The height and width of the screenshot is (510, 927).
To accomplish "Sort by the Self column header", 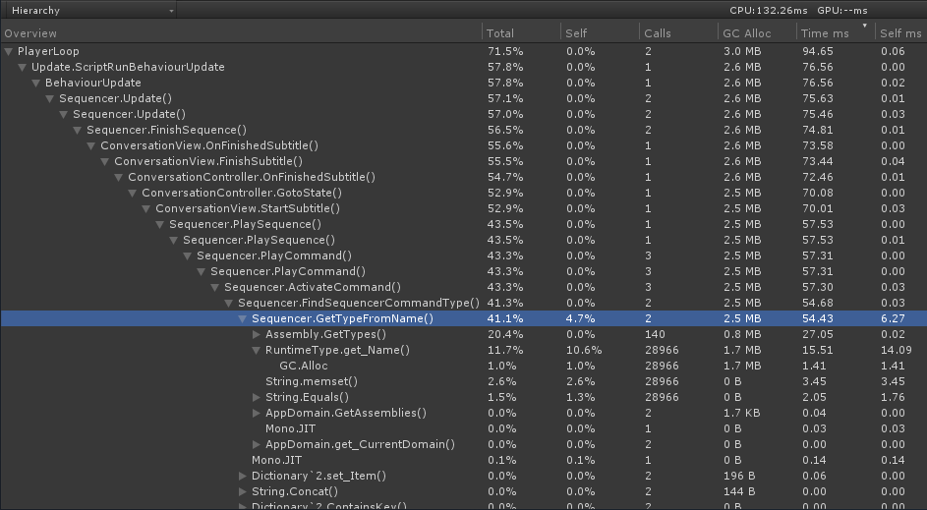I will pyautogui.click(x=600, y=33).
